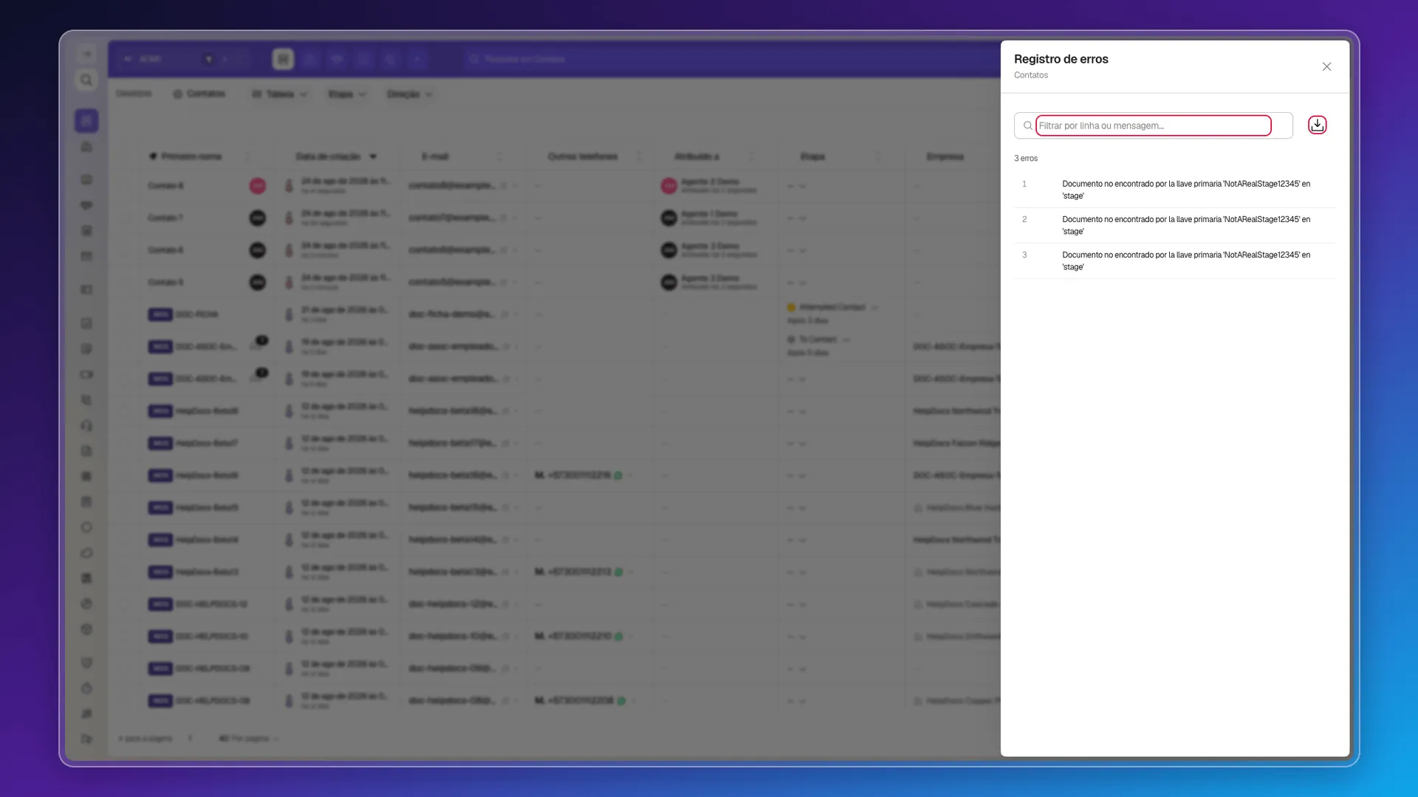1418x797 pixels.
Task: Click the 'Registro de erros' title
Action: coord(1061,59)
